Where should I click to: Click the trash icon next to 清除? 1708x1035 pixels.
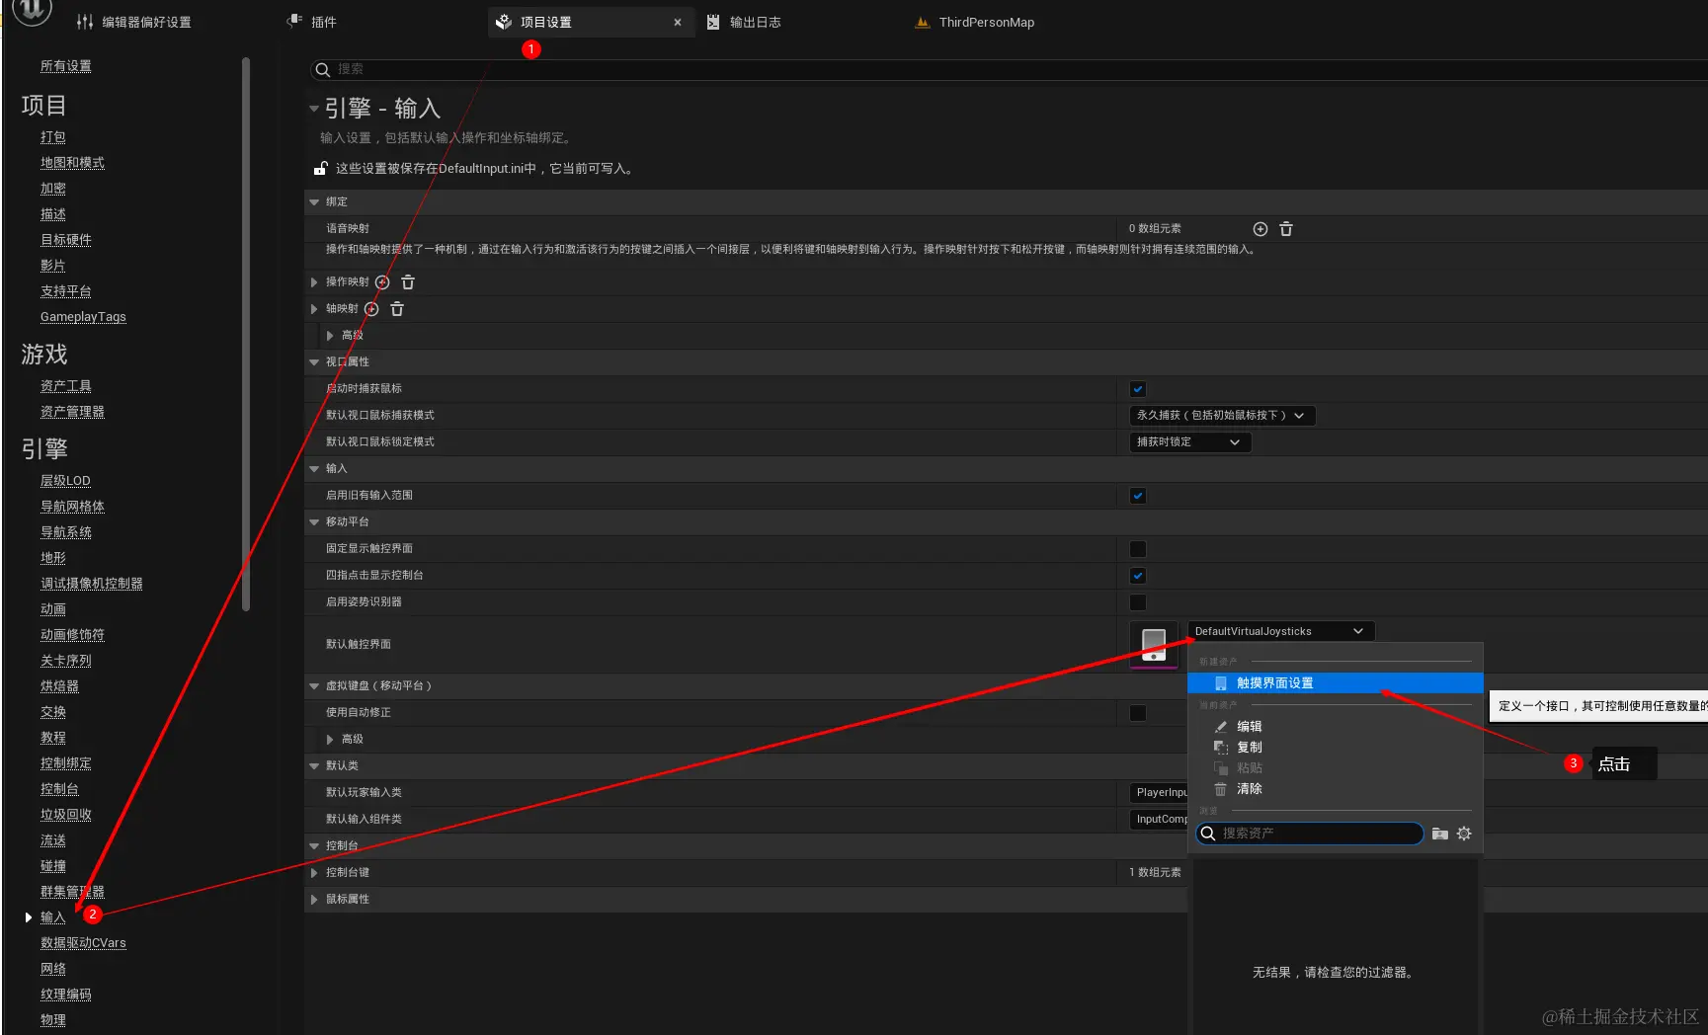pyautogui.click(x=1221, y=789)
